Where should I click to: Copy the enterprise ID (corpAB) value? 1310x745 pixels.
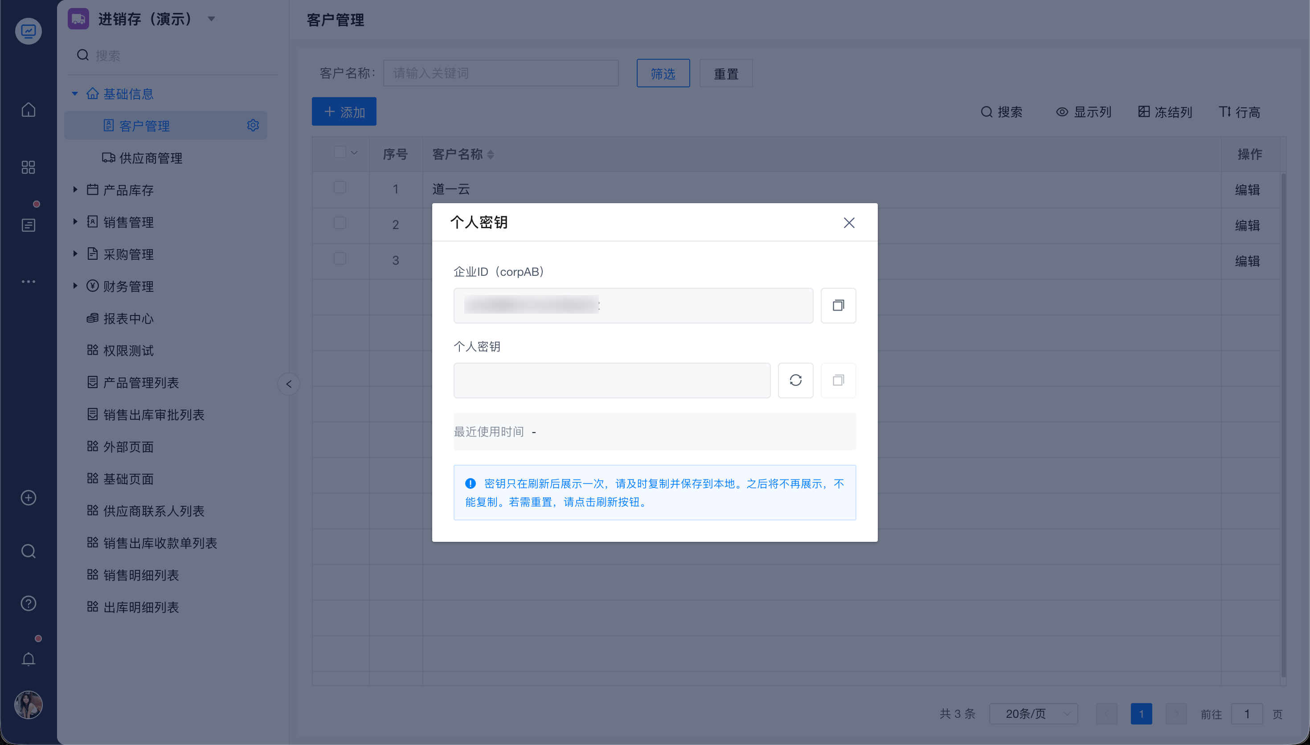[838, 306]
